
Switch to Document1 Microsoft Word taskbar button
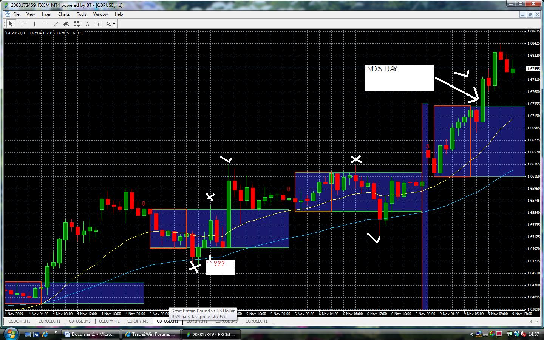90,334
